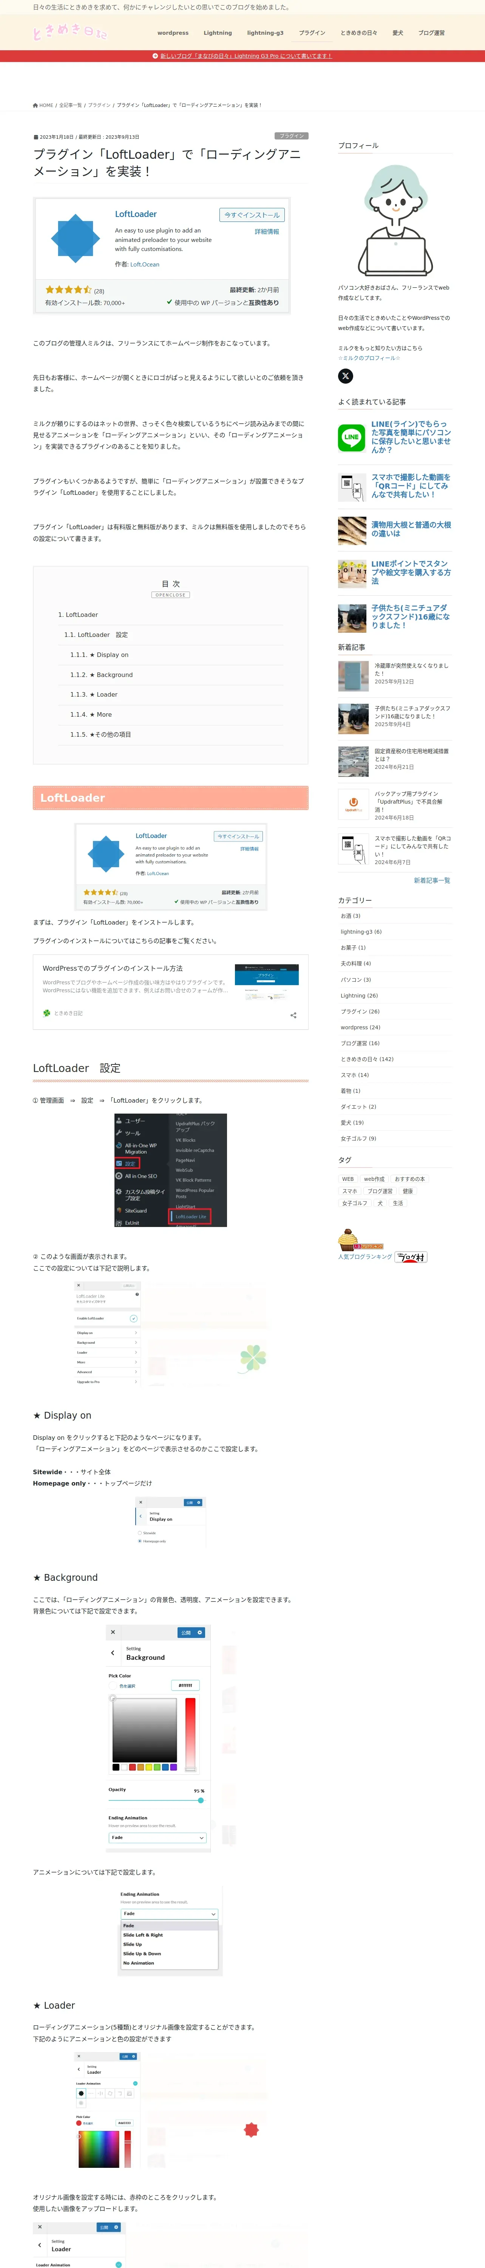Open the WordPressでのプラグインのインストール方法 card

pyautogui.click(x=171, y=991)
